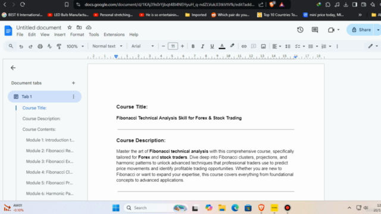Screen dimensions: 381x214
Task: Run spelling and grammar check
Action: [49, 46]
